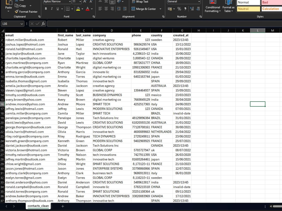Toggle Bold formatting
Viewport: 282px width, 211px height.
pos(46,9)
